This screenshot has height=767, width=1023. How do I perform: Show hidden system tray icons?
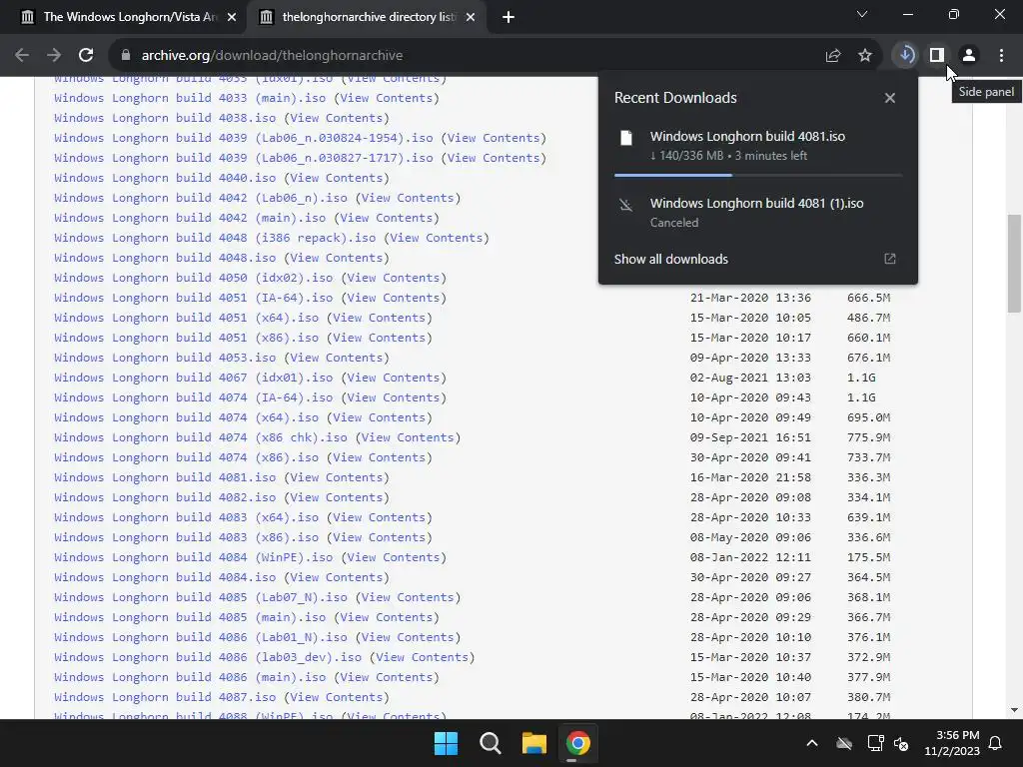[x=812, y=743]
